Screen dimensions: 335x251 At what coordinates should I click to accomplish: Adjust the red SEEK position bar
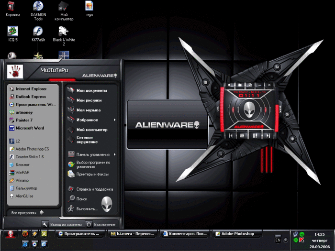coord(277,118)
